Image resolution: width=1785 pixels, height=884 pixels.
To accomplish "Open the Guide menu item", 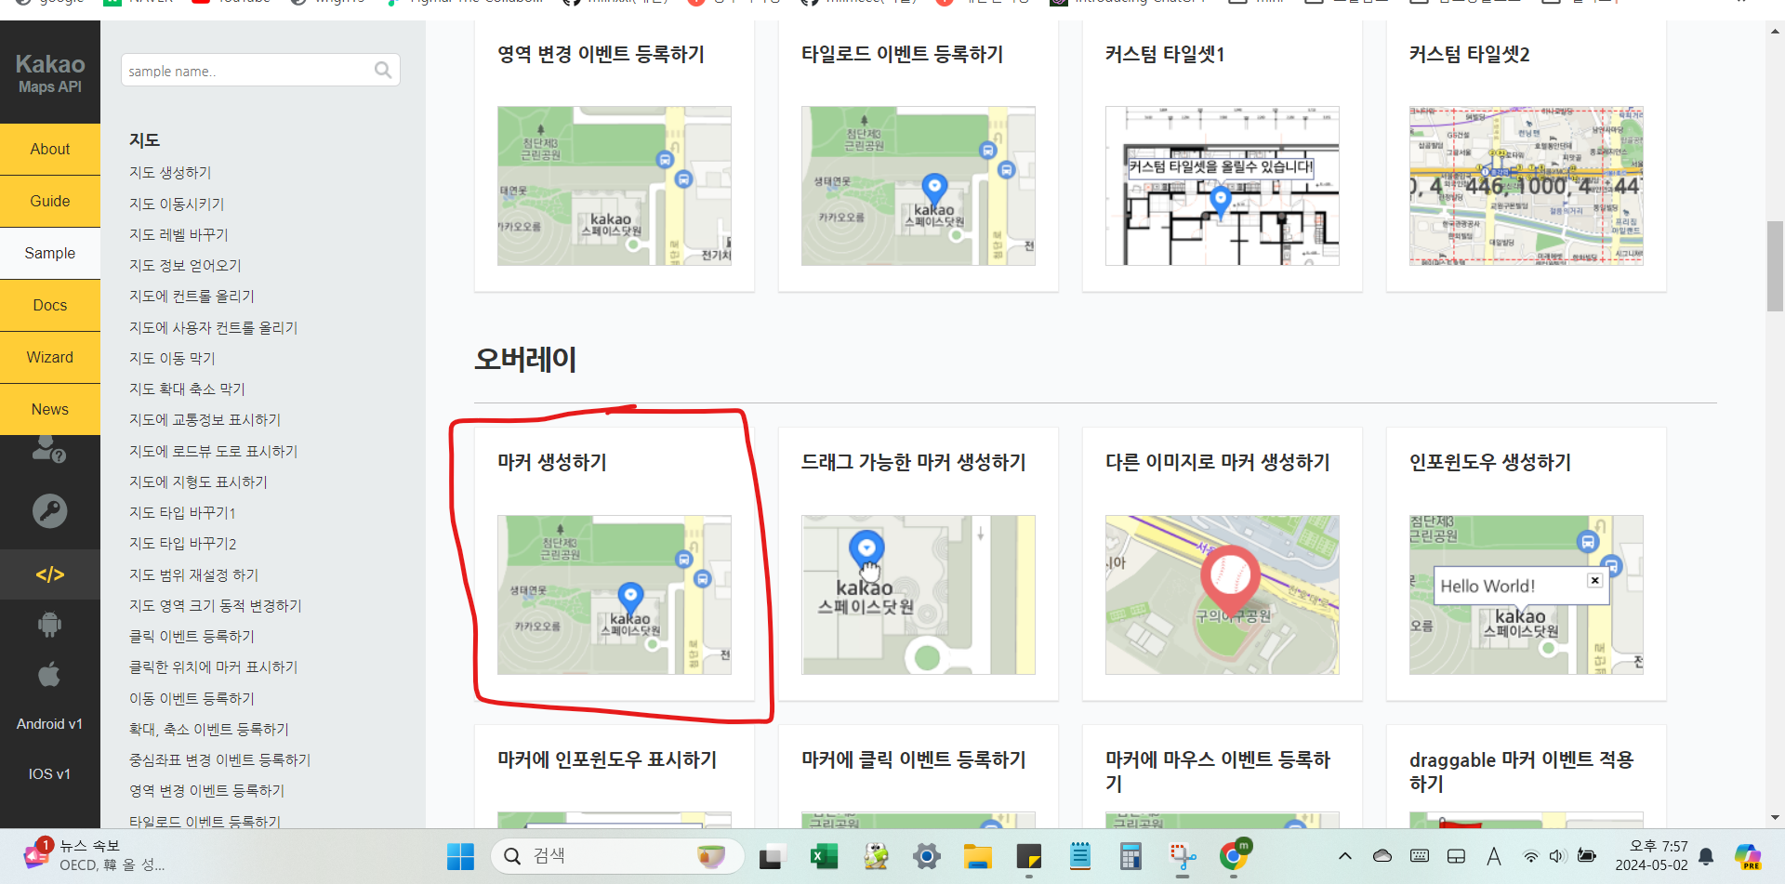I will [x=50, y=201].
